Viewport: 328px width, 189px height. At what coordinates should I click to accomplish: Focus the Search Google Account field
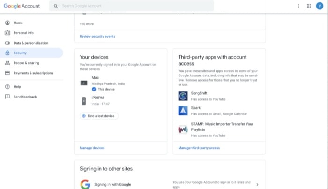tap(131, 6)
